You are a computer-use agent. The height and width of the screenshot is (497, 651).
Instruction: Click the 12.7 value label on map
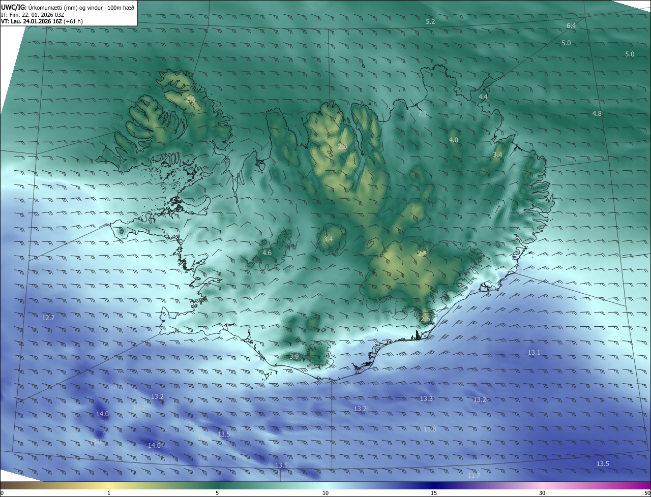48,318
